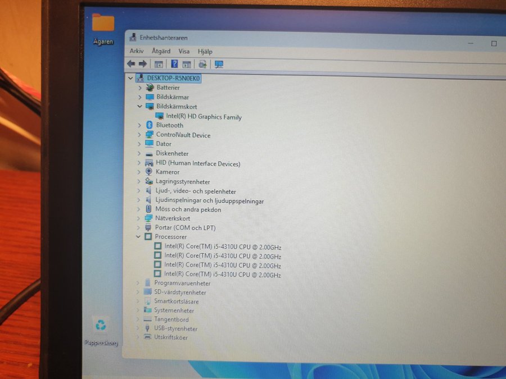Open the Visa menu
506x379 pixels.
point(184,51)
